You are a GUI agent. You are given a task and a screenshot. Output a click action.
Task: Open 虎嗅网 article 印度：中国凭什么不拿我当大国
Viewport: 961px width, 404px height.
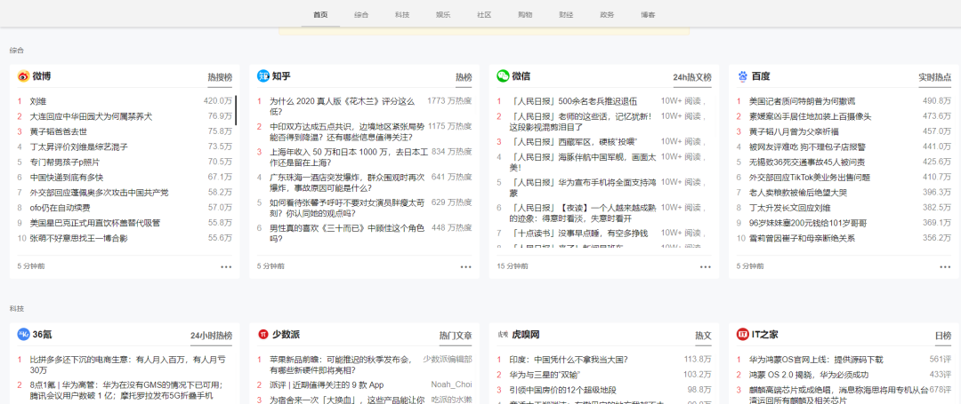568,359
